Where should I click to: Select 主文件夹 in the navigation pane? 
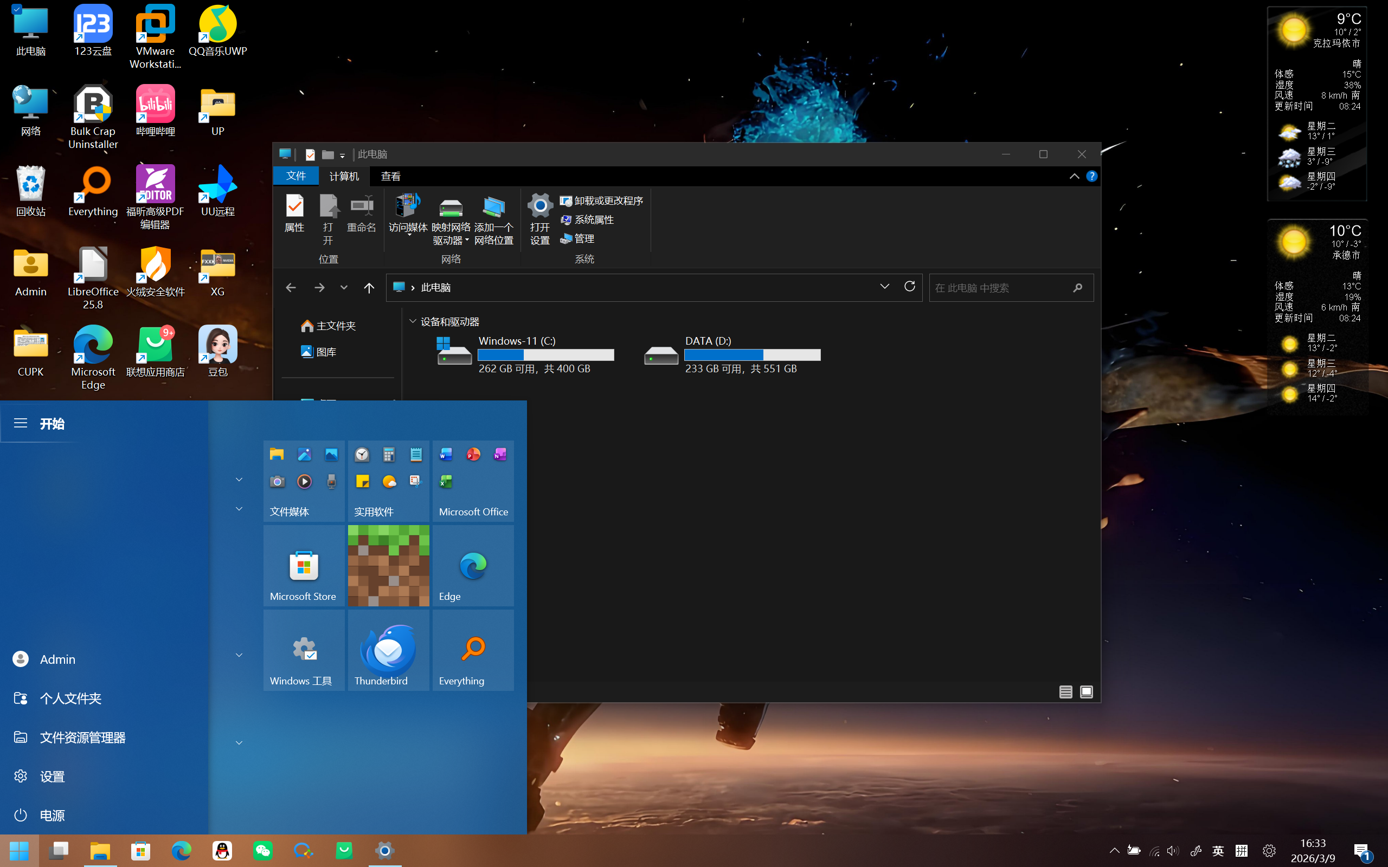click(328, 326)
